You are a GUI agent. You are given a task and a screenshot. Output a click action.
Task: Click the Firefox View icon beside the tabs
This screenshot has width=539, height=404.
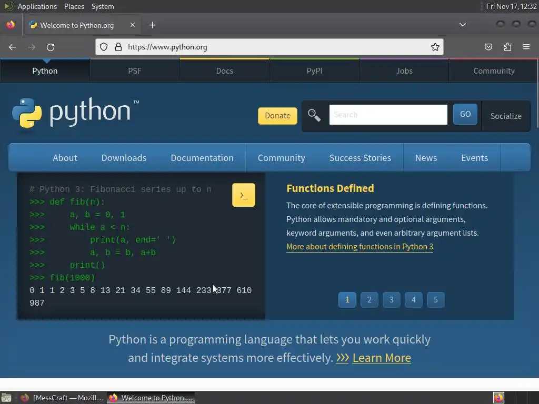tap(11, 25)
